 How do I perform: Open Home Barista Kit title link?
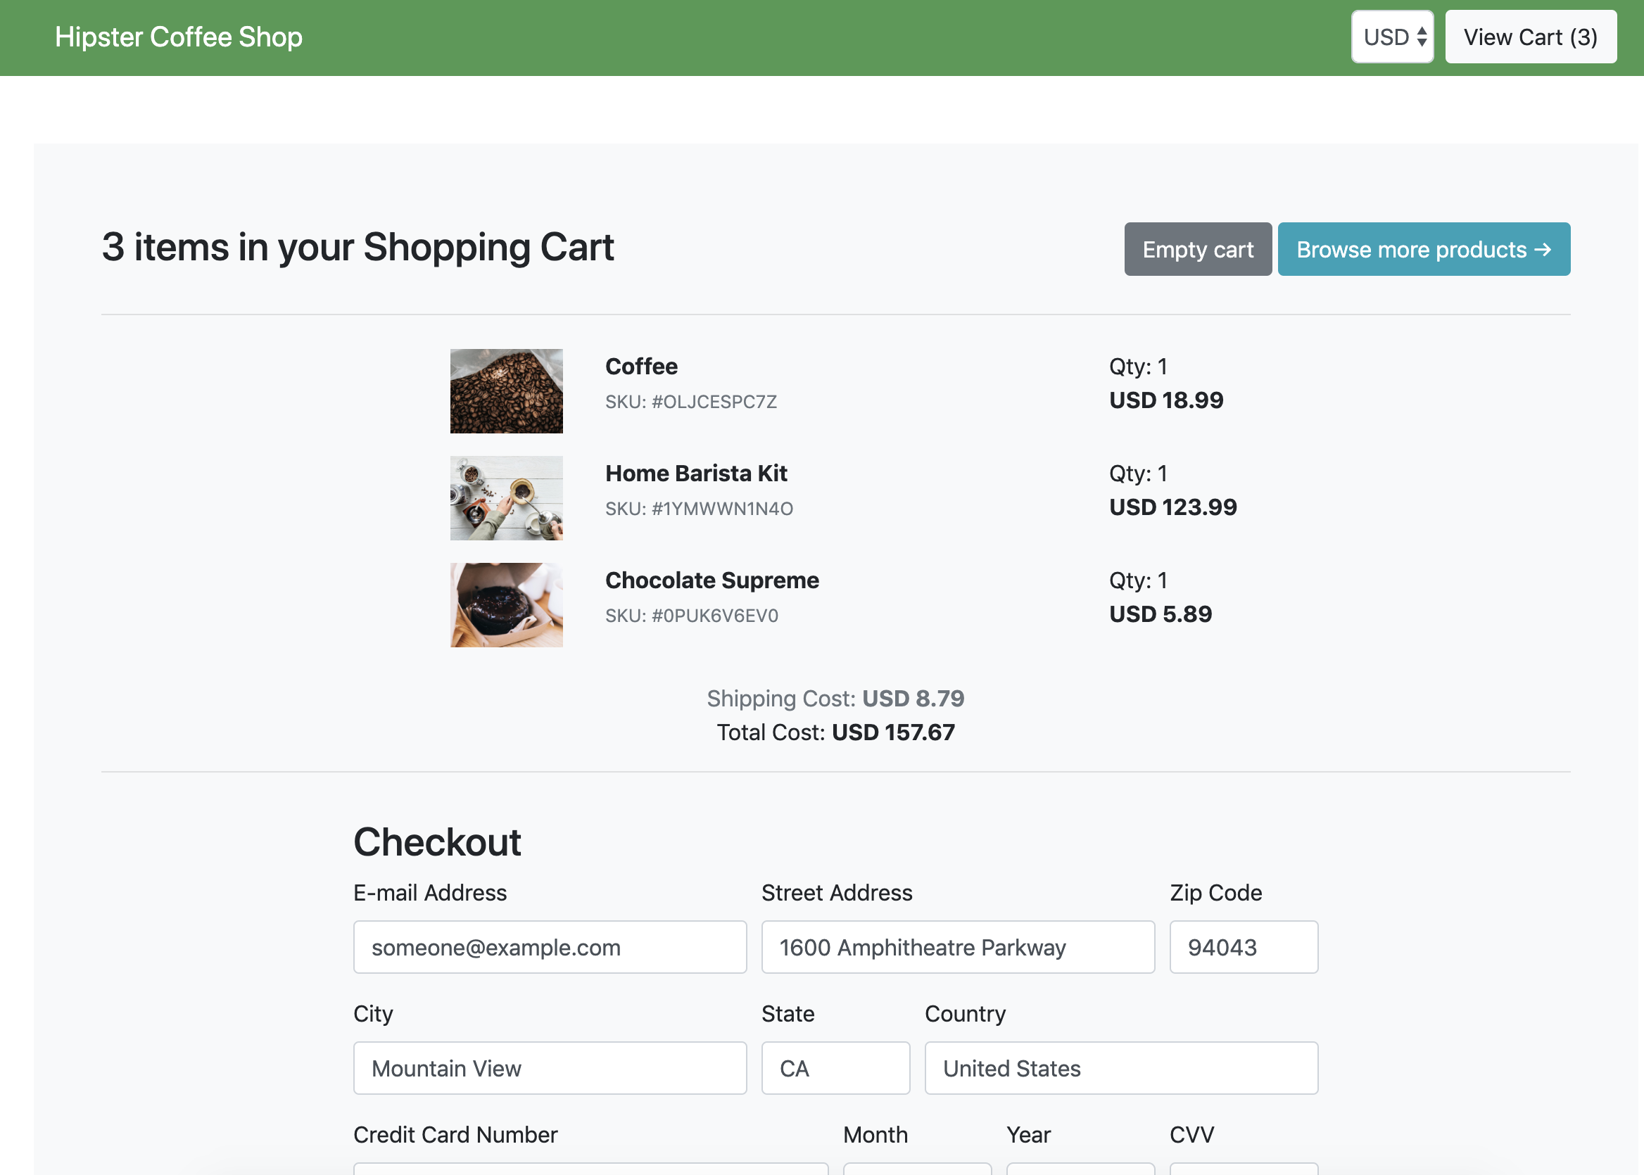pos(696,474)
